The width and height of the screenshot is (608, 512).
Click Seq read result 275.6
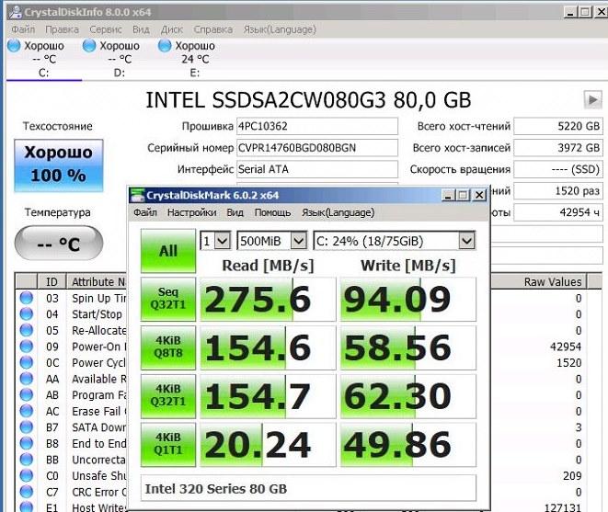268,299
